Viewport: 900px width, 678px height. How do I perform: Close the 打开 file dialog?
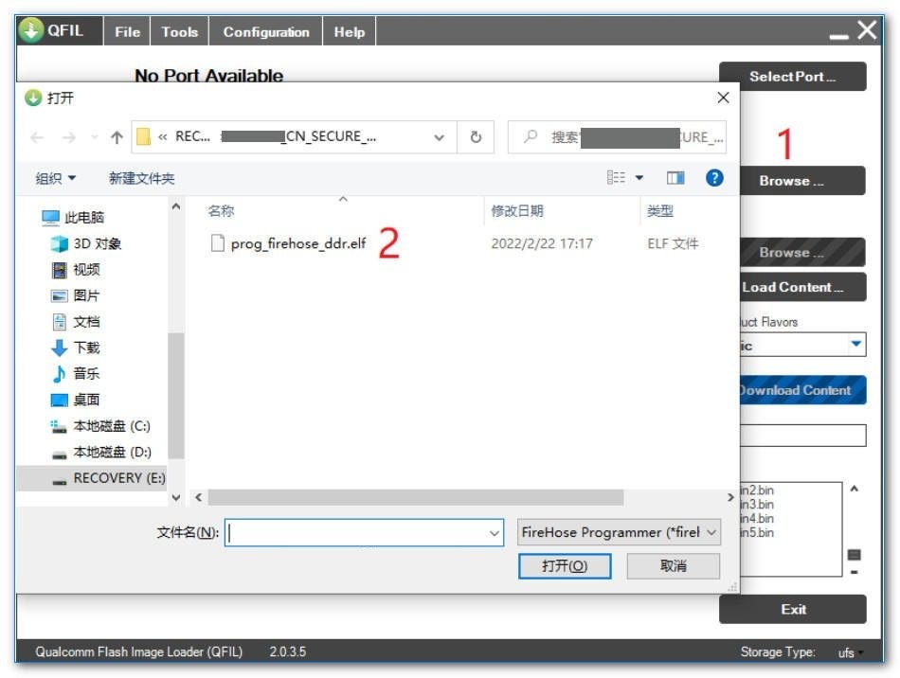(x=723, y=98)
